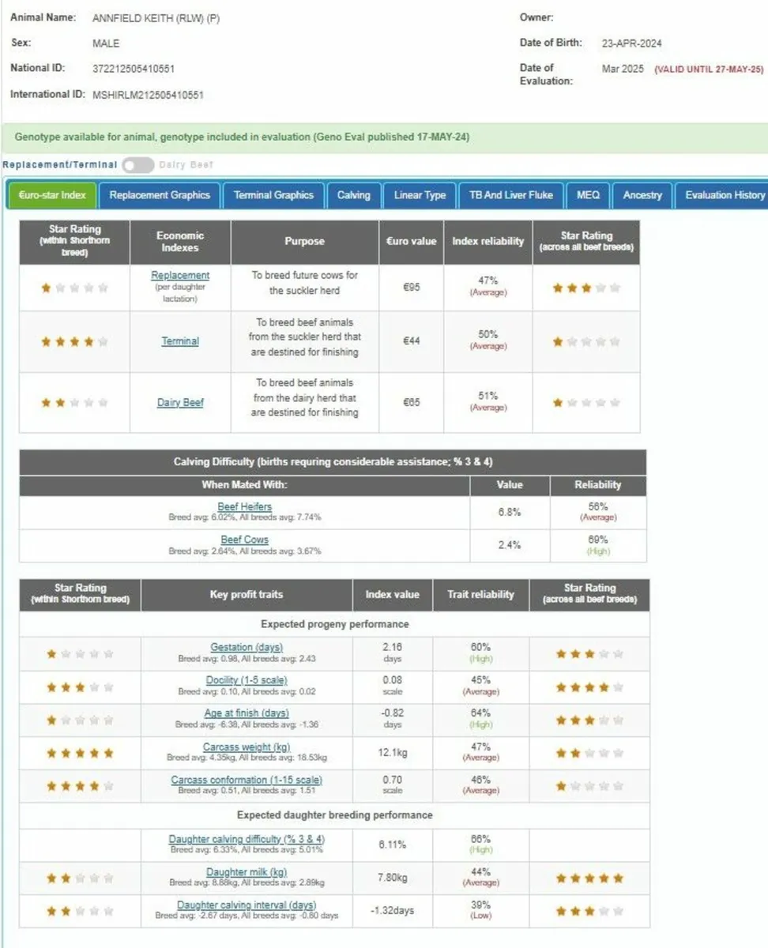
Task: Select the 6.8% calving difficulty value
Action: pyautogui.click(x=510, y=512)
